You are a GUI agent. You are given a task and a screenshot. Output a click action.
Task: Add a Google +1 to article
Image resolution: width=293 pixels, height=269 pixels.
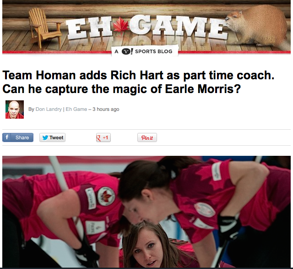point(103,137)
